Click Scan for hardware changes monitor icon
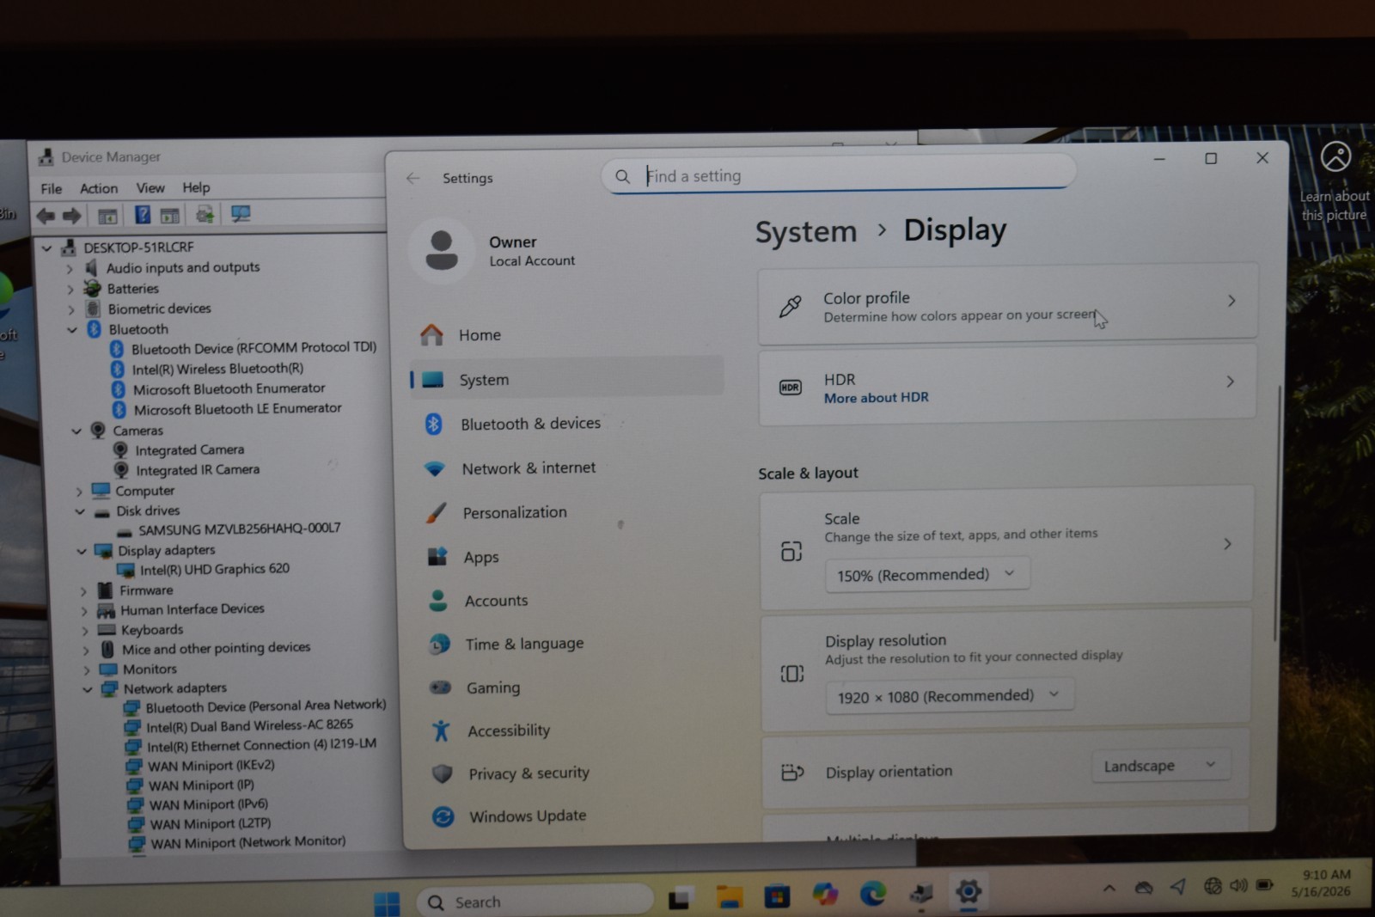This screenshot has height=917, width=1375. pos(241,214)
